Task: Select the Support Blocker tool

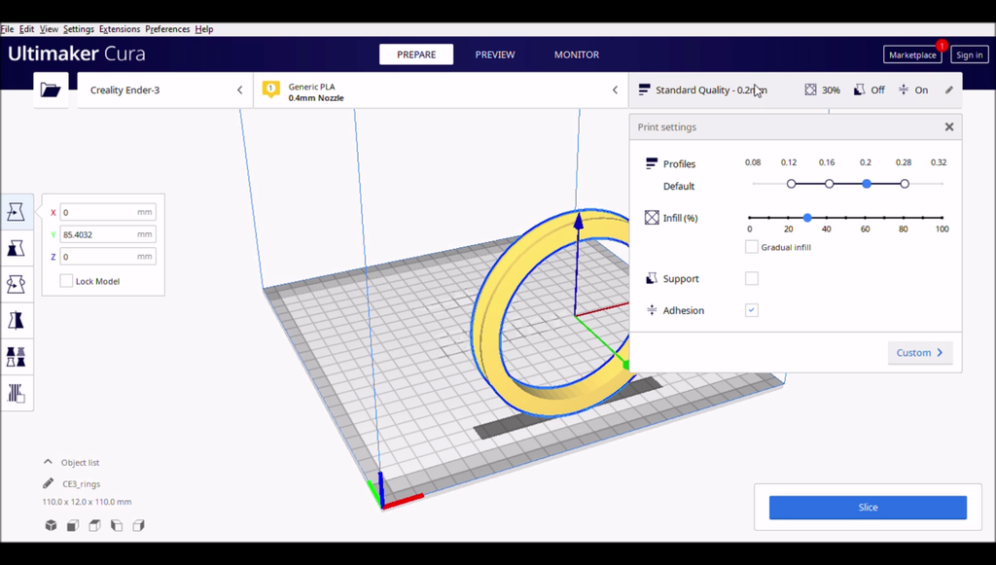Action: click(16, 393)
